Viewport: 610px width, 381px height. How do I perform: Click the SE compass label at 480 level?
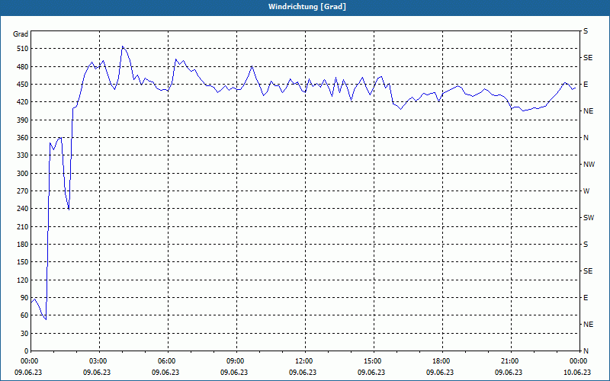point(588,58)
